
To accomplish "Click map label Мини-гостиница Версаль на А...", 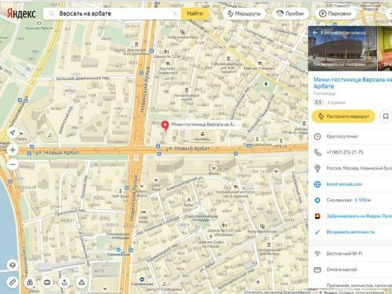I will click(x=204, y=125).
